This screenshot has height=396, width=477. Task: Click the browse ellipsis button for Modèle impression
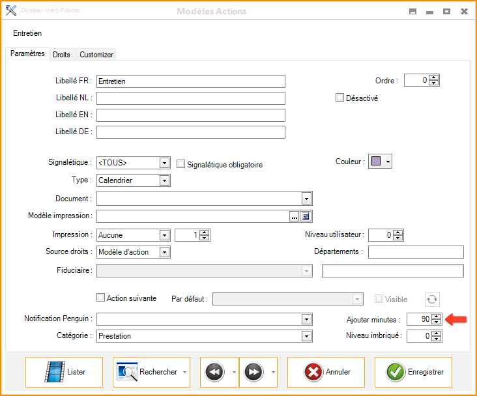pyautogui.click(x=295, y=216)
